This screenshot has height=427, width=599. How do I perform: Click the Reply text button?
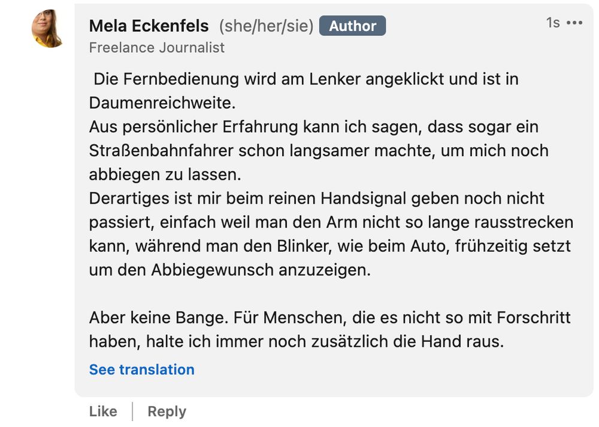[166, 411]
